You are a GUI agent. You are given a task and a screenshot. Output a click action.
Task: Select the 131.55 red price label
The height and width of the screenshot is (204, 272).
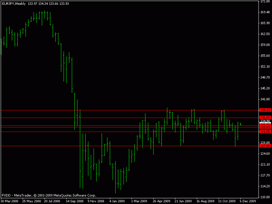point(265,131)
